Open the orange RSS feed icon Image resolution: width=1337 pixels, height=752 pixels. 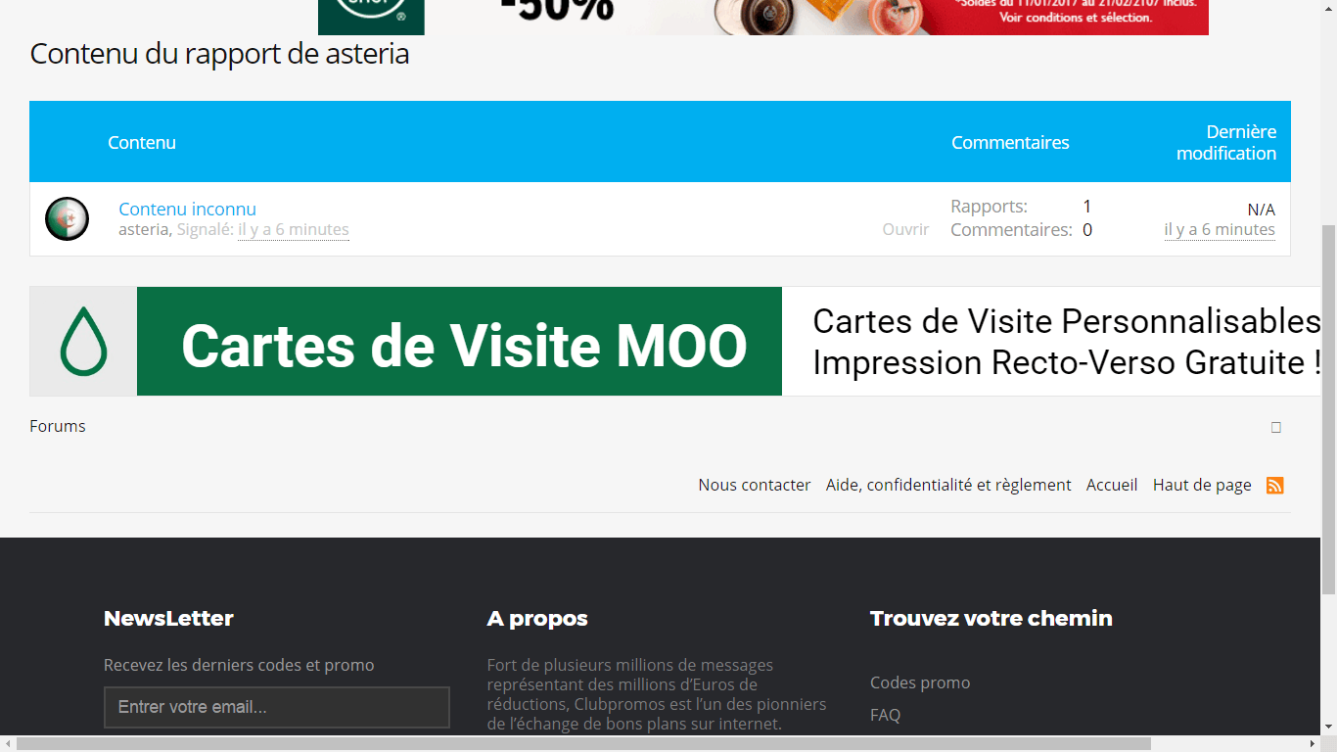(1274, 486)
